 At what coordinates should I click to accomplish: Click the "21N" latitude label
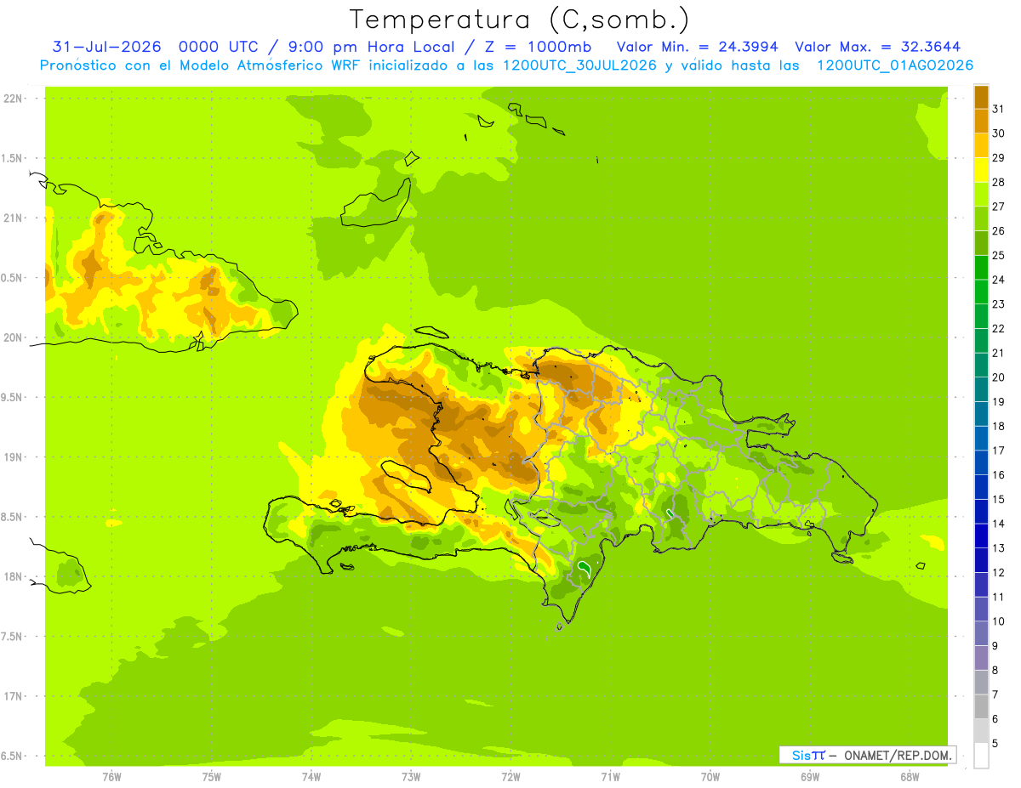13,218
